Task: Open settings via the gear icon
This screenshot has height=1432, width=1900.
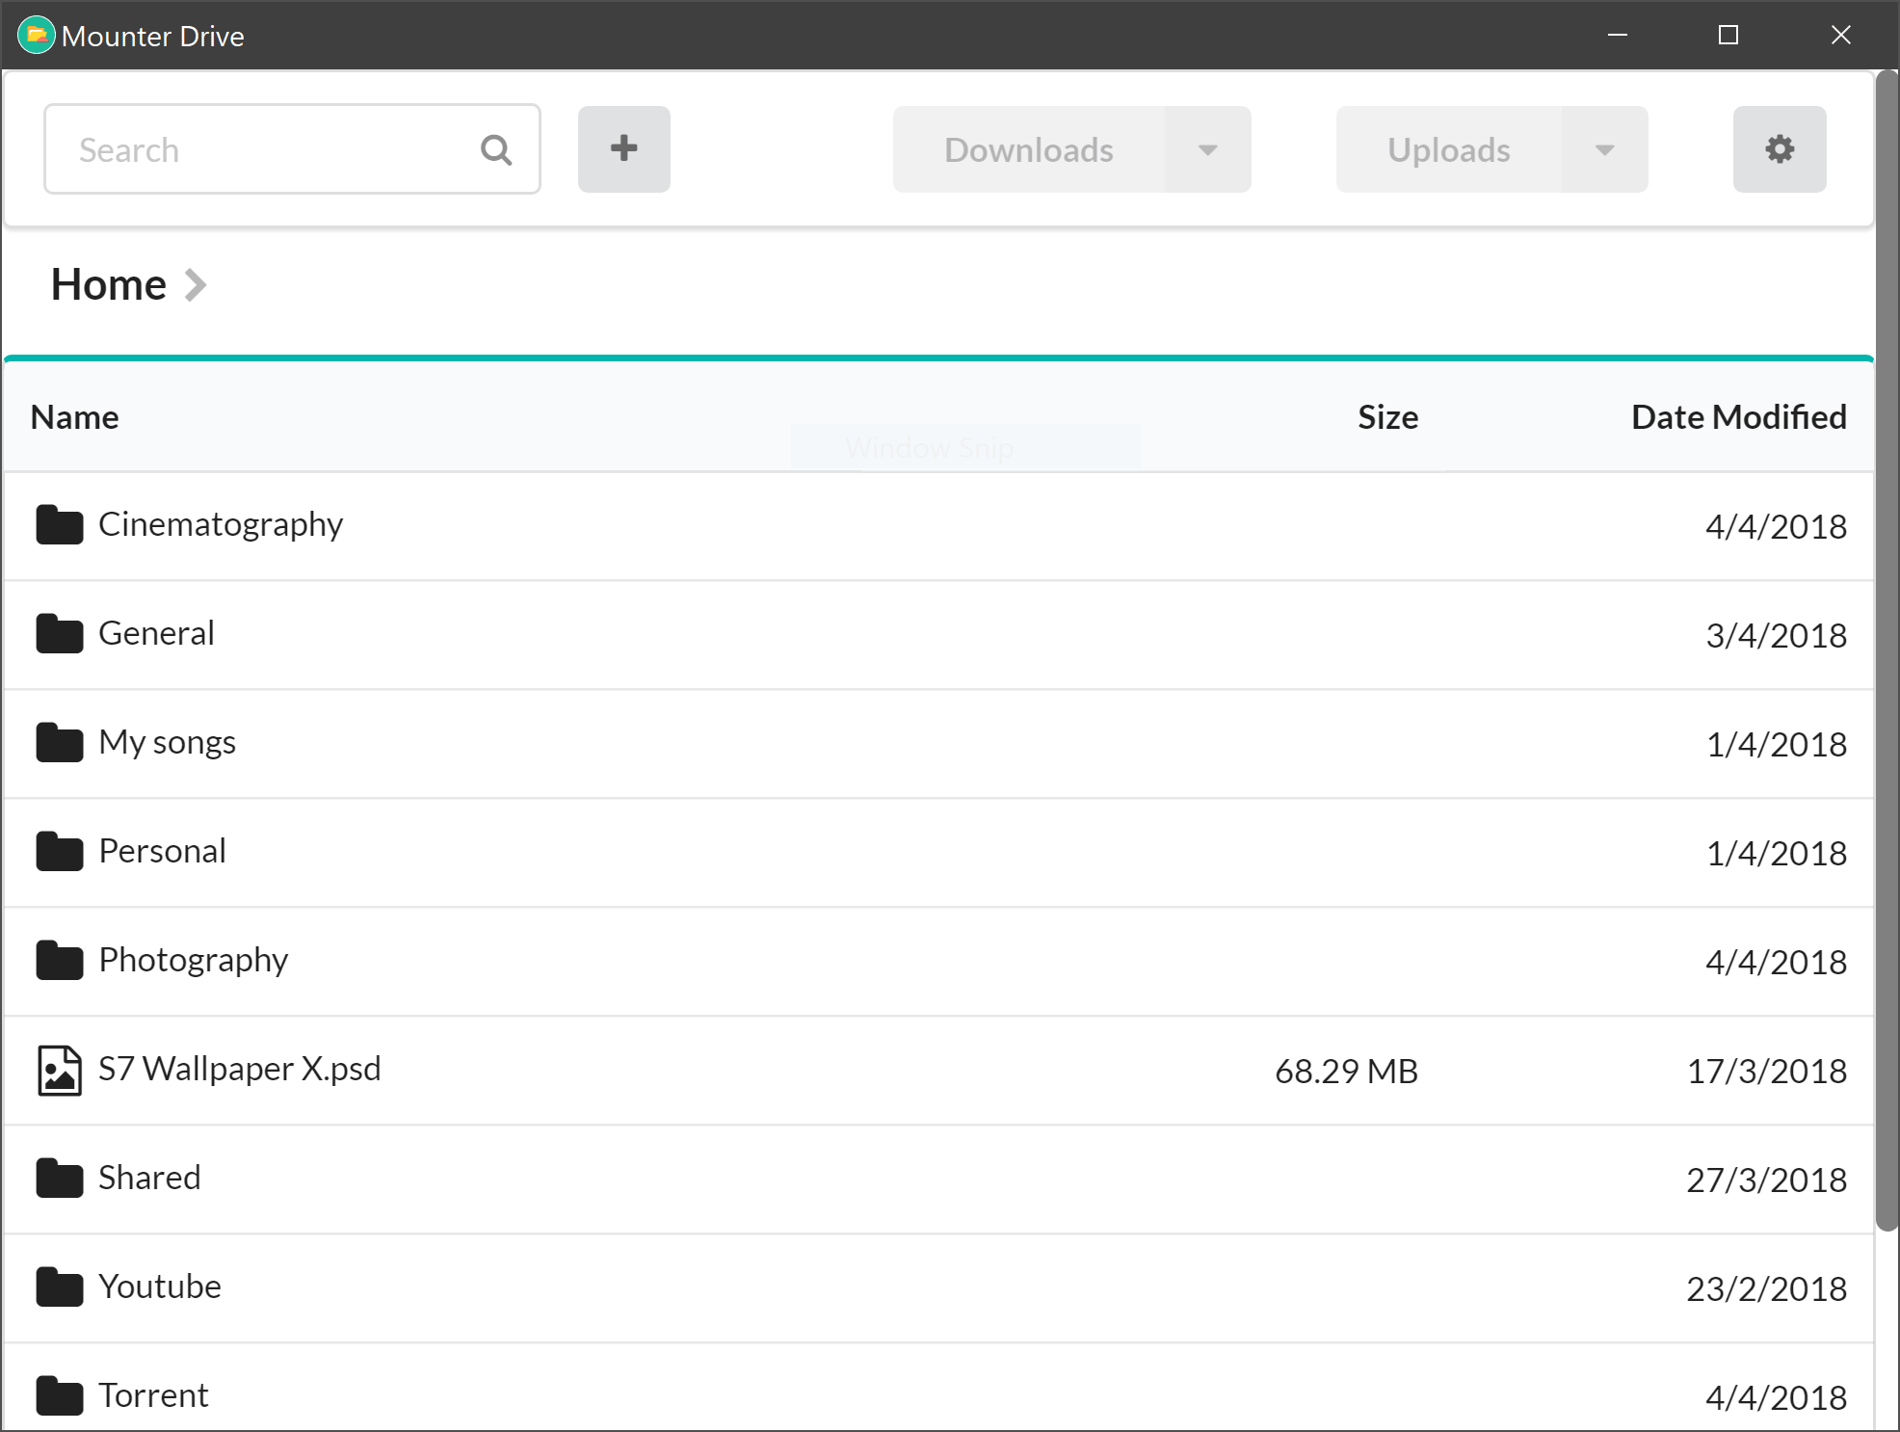Action: 1779,149
